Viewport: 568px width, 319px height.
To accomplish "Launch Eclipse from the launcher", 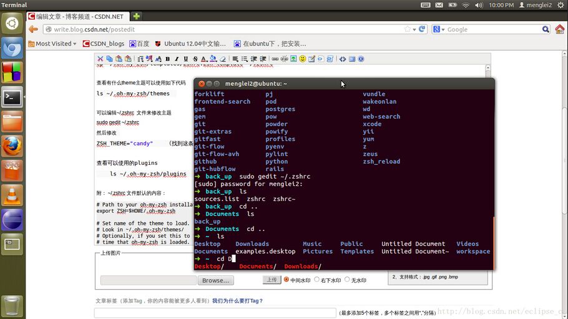I will tap(12, 220).
